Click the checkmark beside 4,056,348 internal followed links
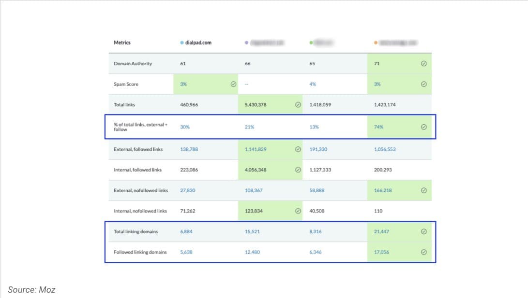The image size is (528, 298). point(298,170)
